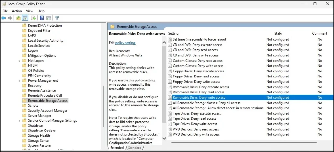Select Locale Services tree item
334x152 pixels.
point(39,46)
